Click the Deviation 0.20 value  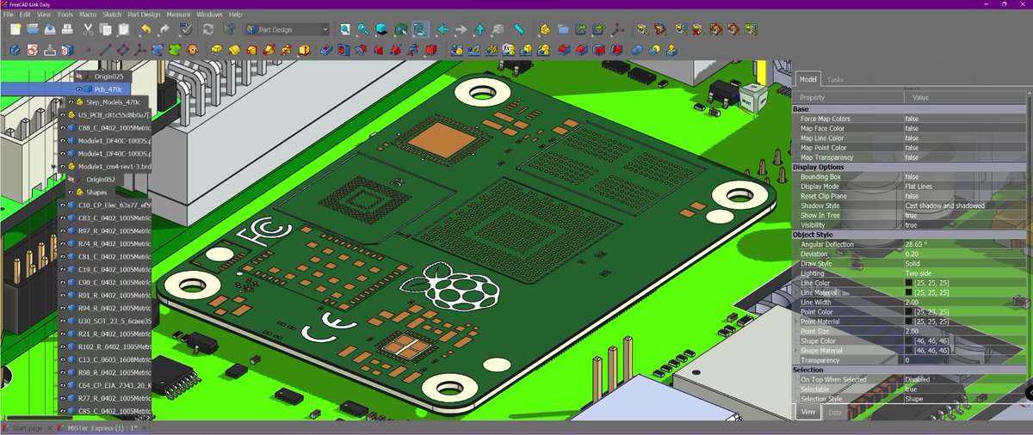pyautogui.click(x=966, y=254)
